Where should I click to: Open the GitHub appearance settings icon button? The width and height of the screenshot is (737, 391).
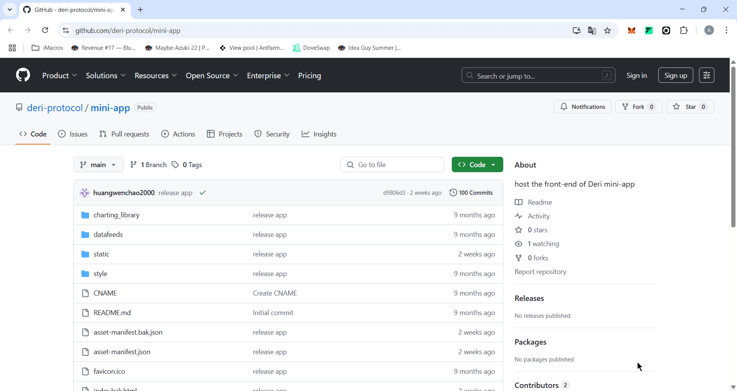707,75
